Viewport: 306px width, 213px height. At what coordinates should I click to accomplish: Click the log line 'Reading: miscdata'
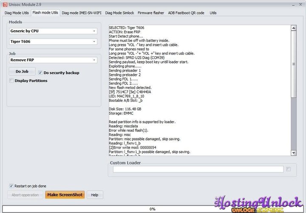[x=123, y=126]
